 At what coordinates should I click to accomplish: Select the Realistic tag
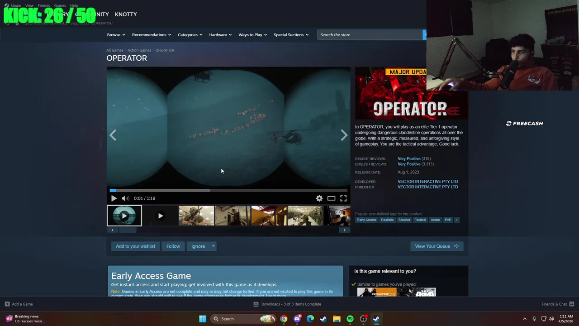point(387,220)
